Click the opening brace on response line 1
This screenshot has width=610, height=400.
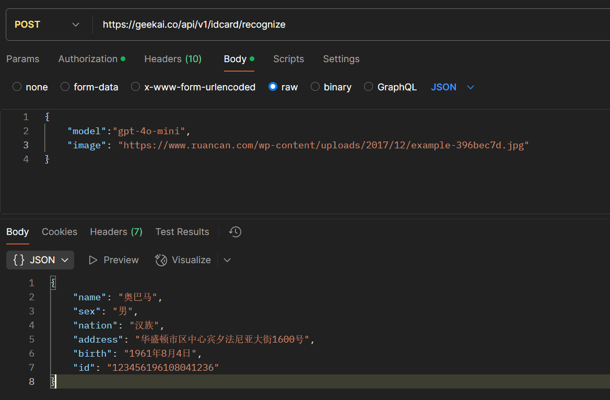coord(53,283)
